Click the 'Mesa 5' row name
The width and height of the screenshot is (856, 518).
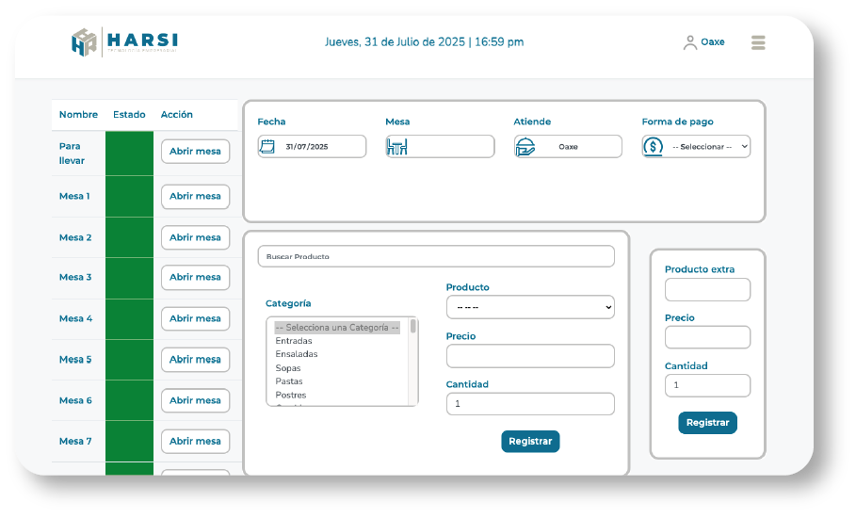75,359
